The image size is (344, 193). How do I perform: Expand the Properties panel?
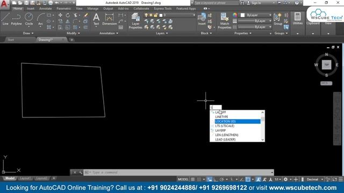point(243,33)
